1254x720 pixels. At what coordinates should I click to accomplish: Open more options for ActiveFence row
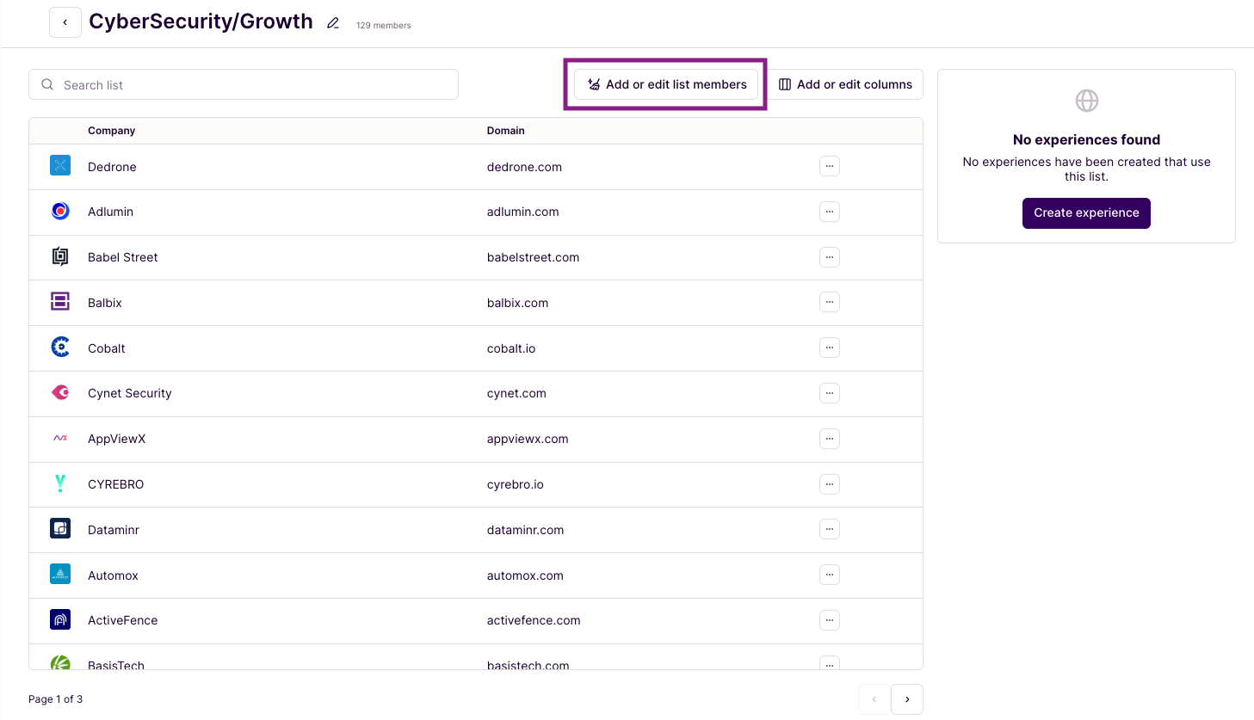[830, 620]
